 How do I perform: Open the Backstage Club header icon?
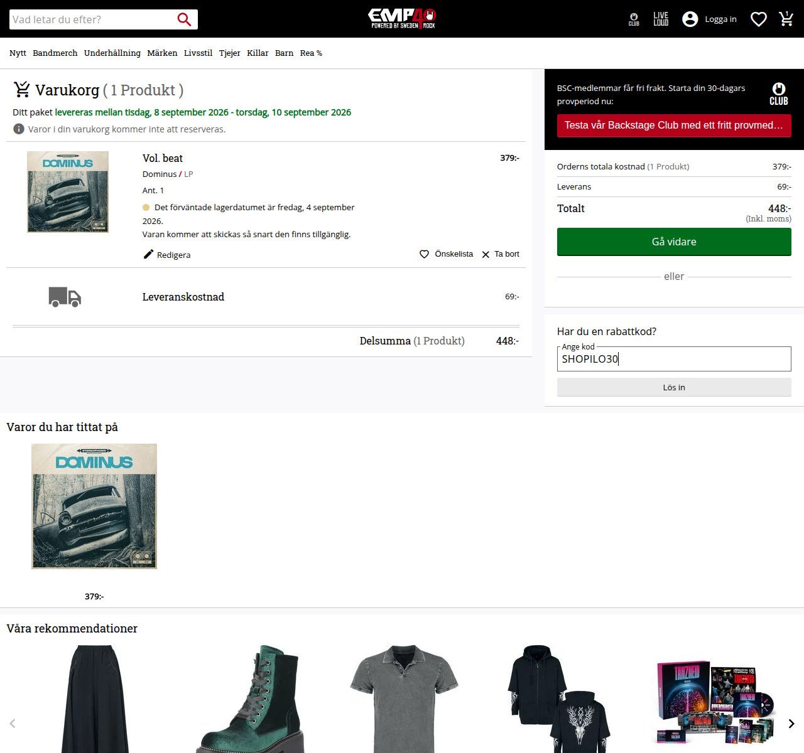coord(634,19)
